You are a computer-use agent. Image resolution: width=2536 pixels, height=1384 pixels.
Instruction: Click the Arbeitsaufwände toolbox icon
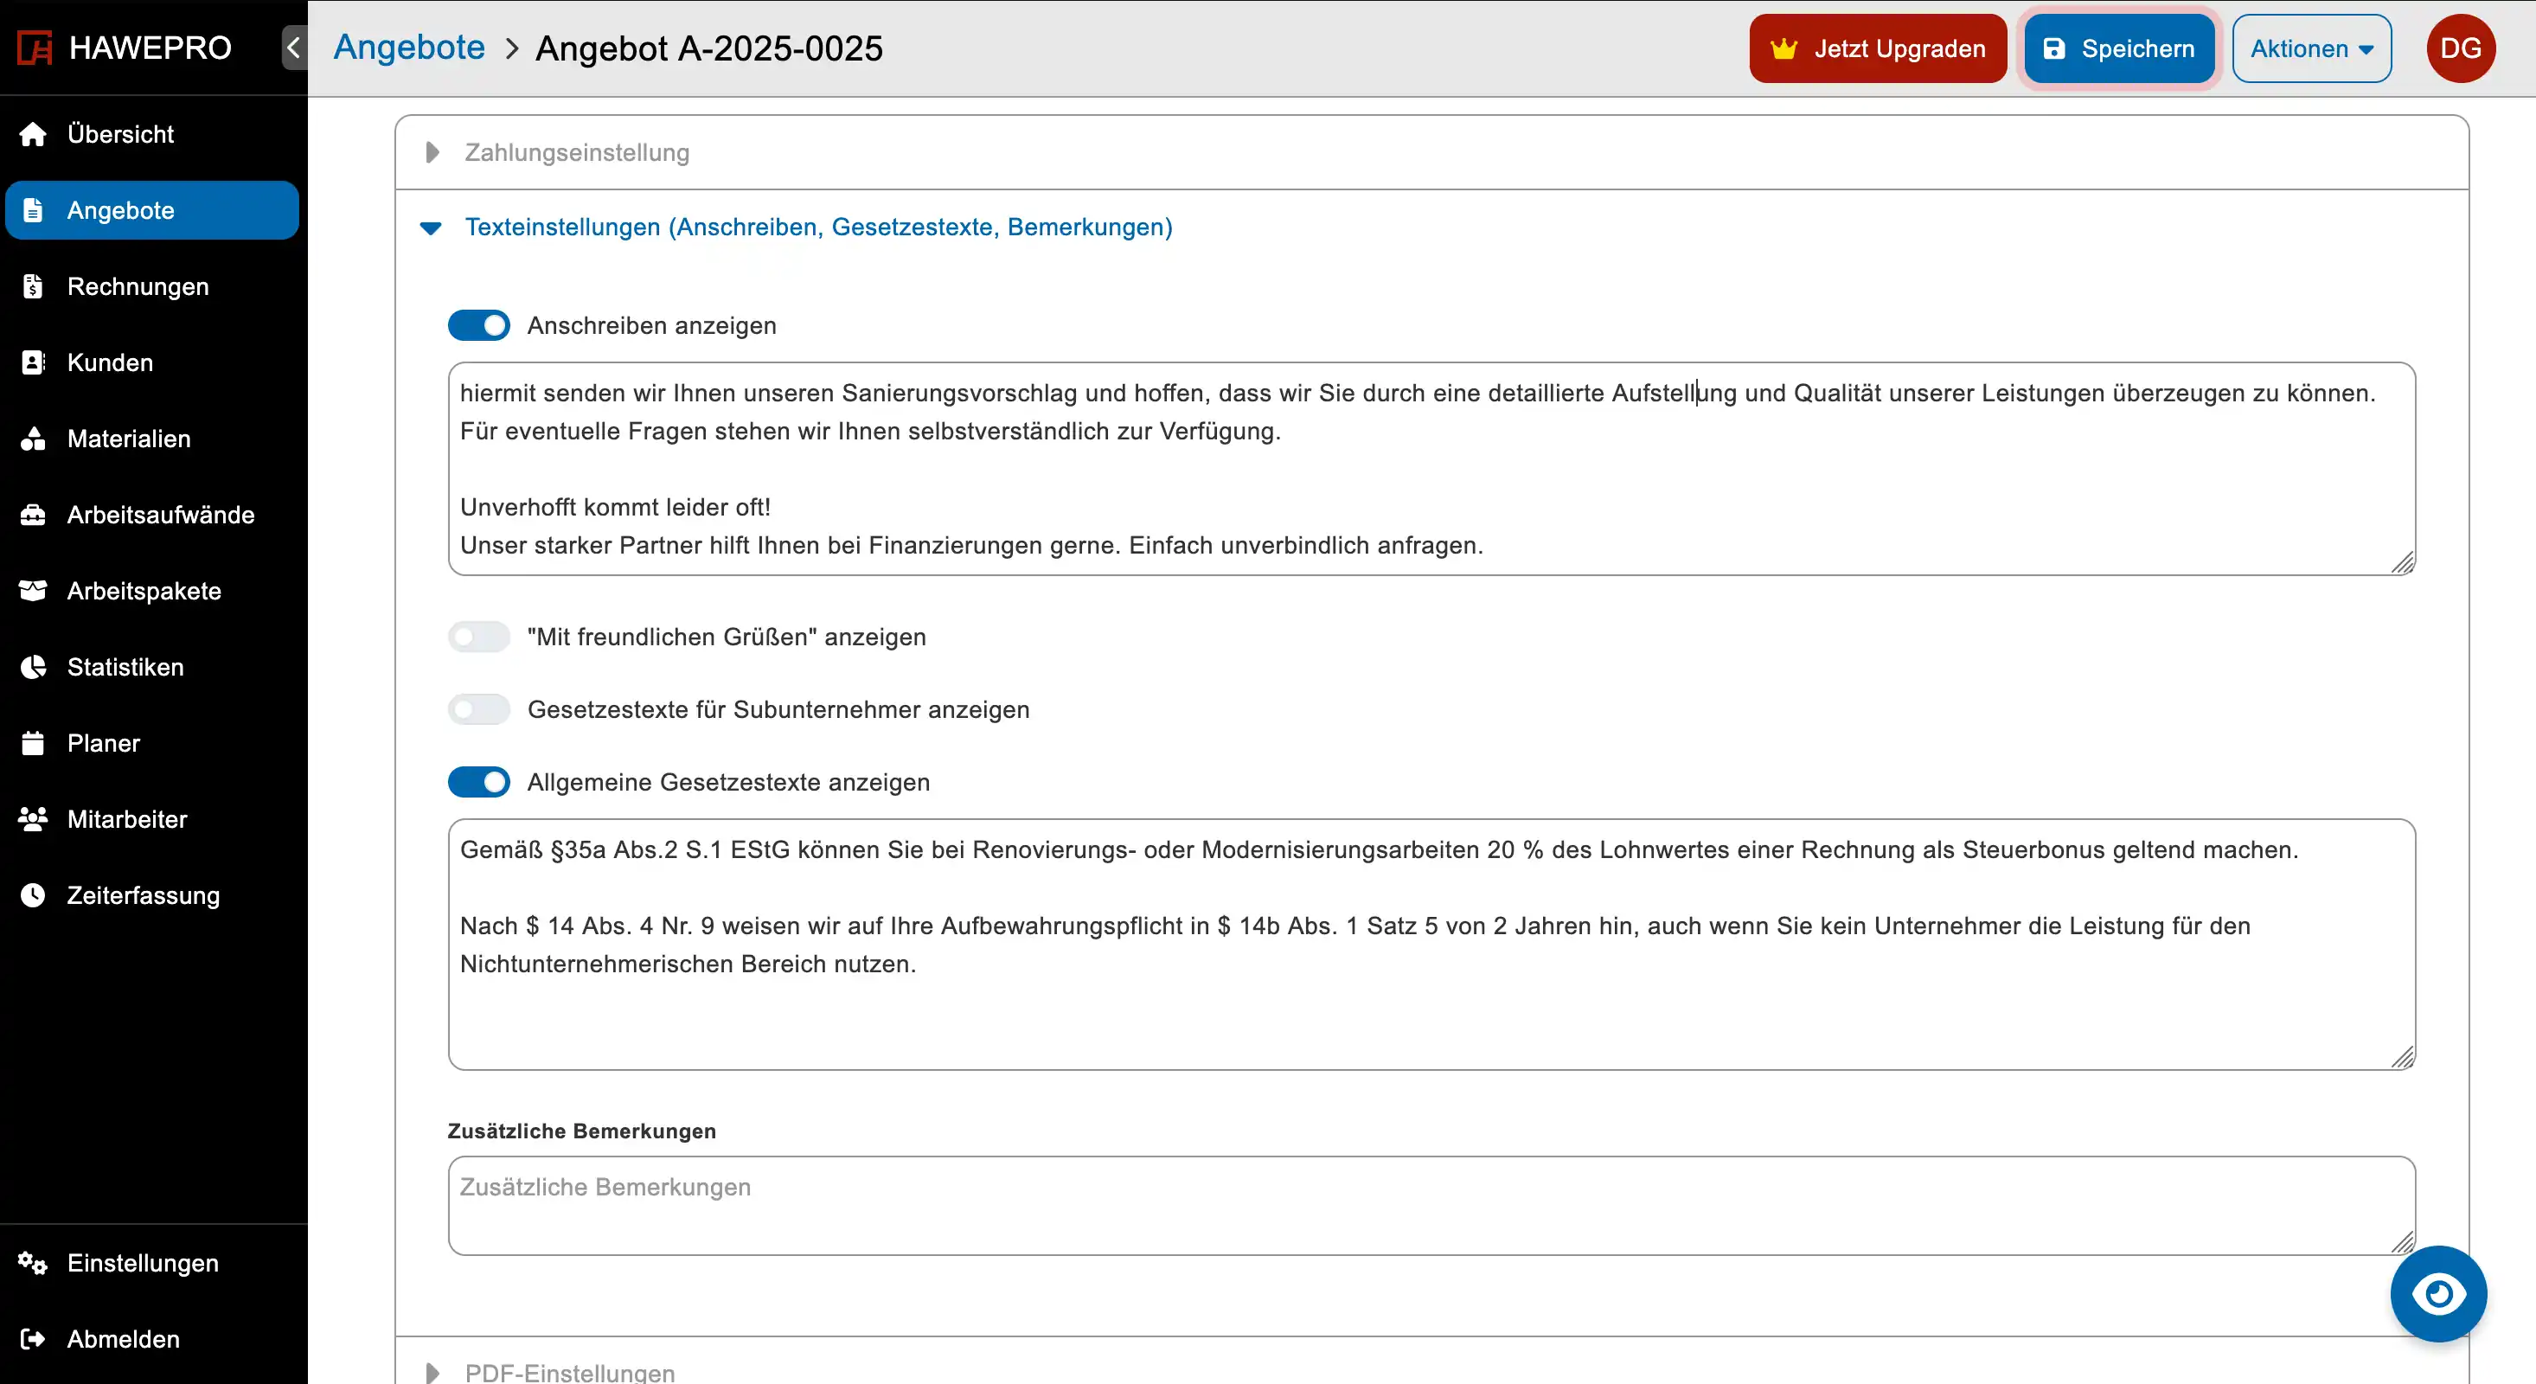pos(33,515)
